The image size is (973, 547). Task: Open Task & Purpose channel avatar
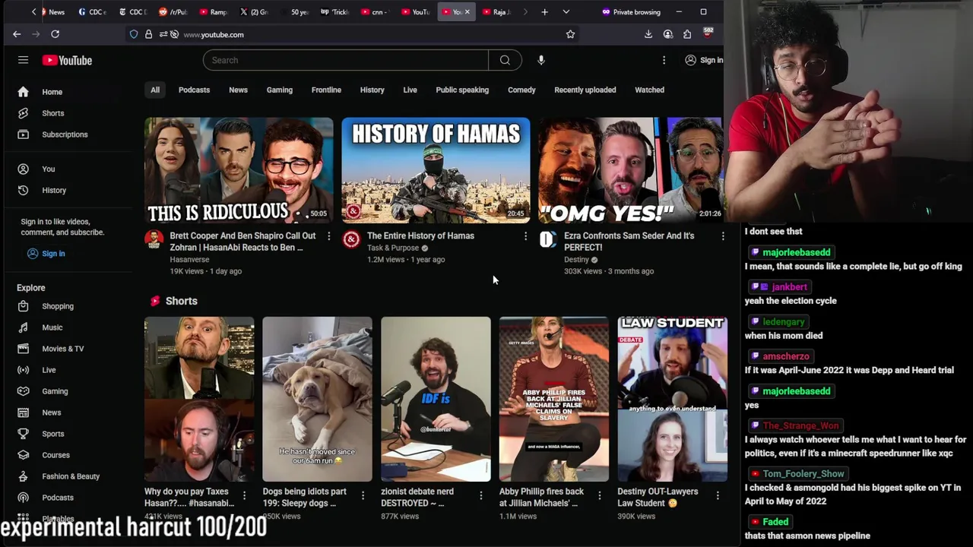[x=351, y=240]
